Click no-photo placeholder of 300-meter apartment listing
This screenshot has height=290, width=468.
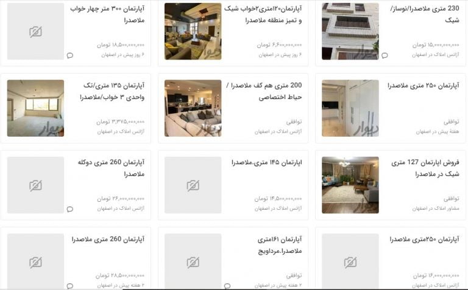pos(35,31)
